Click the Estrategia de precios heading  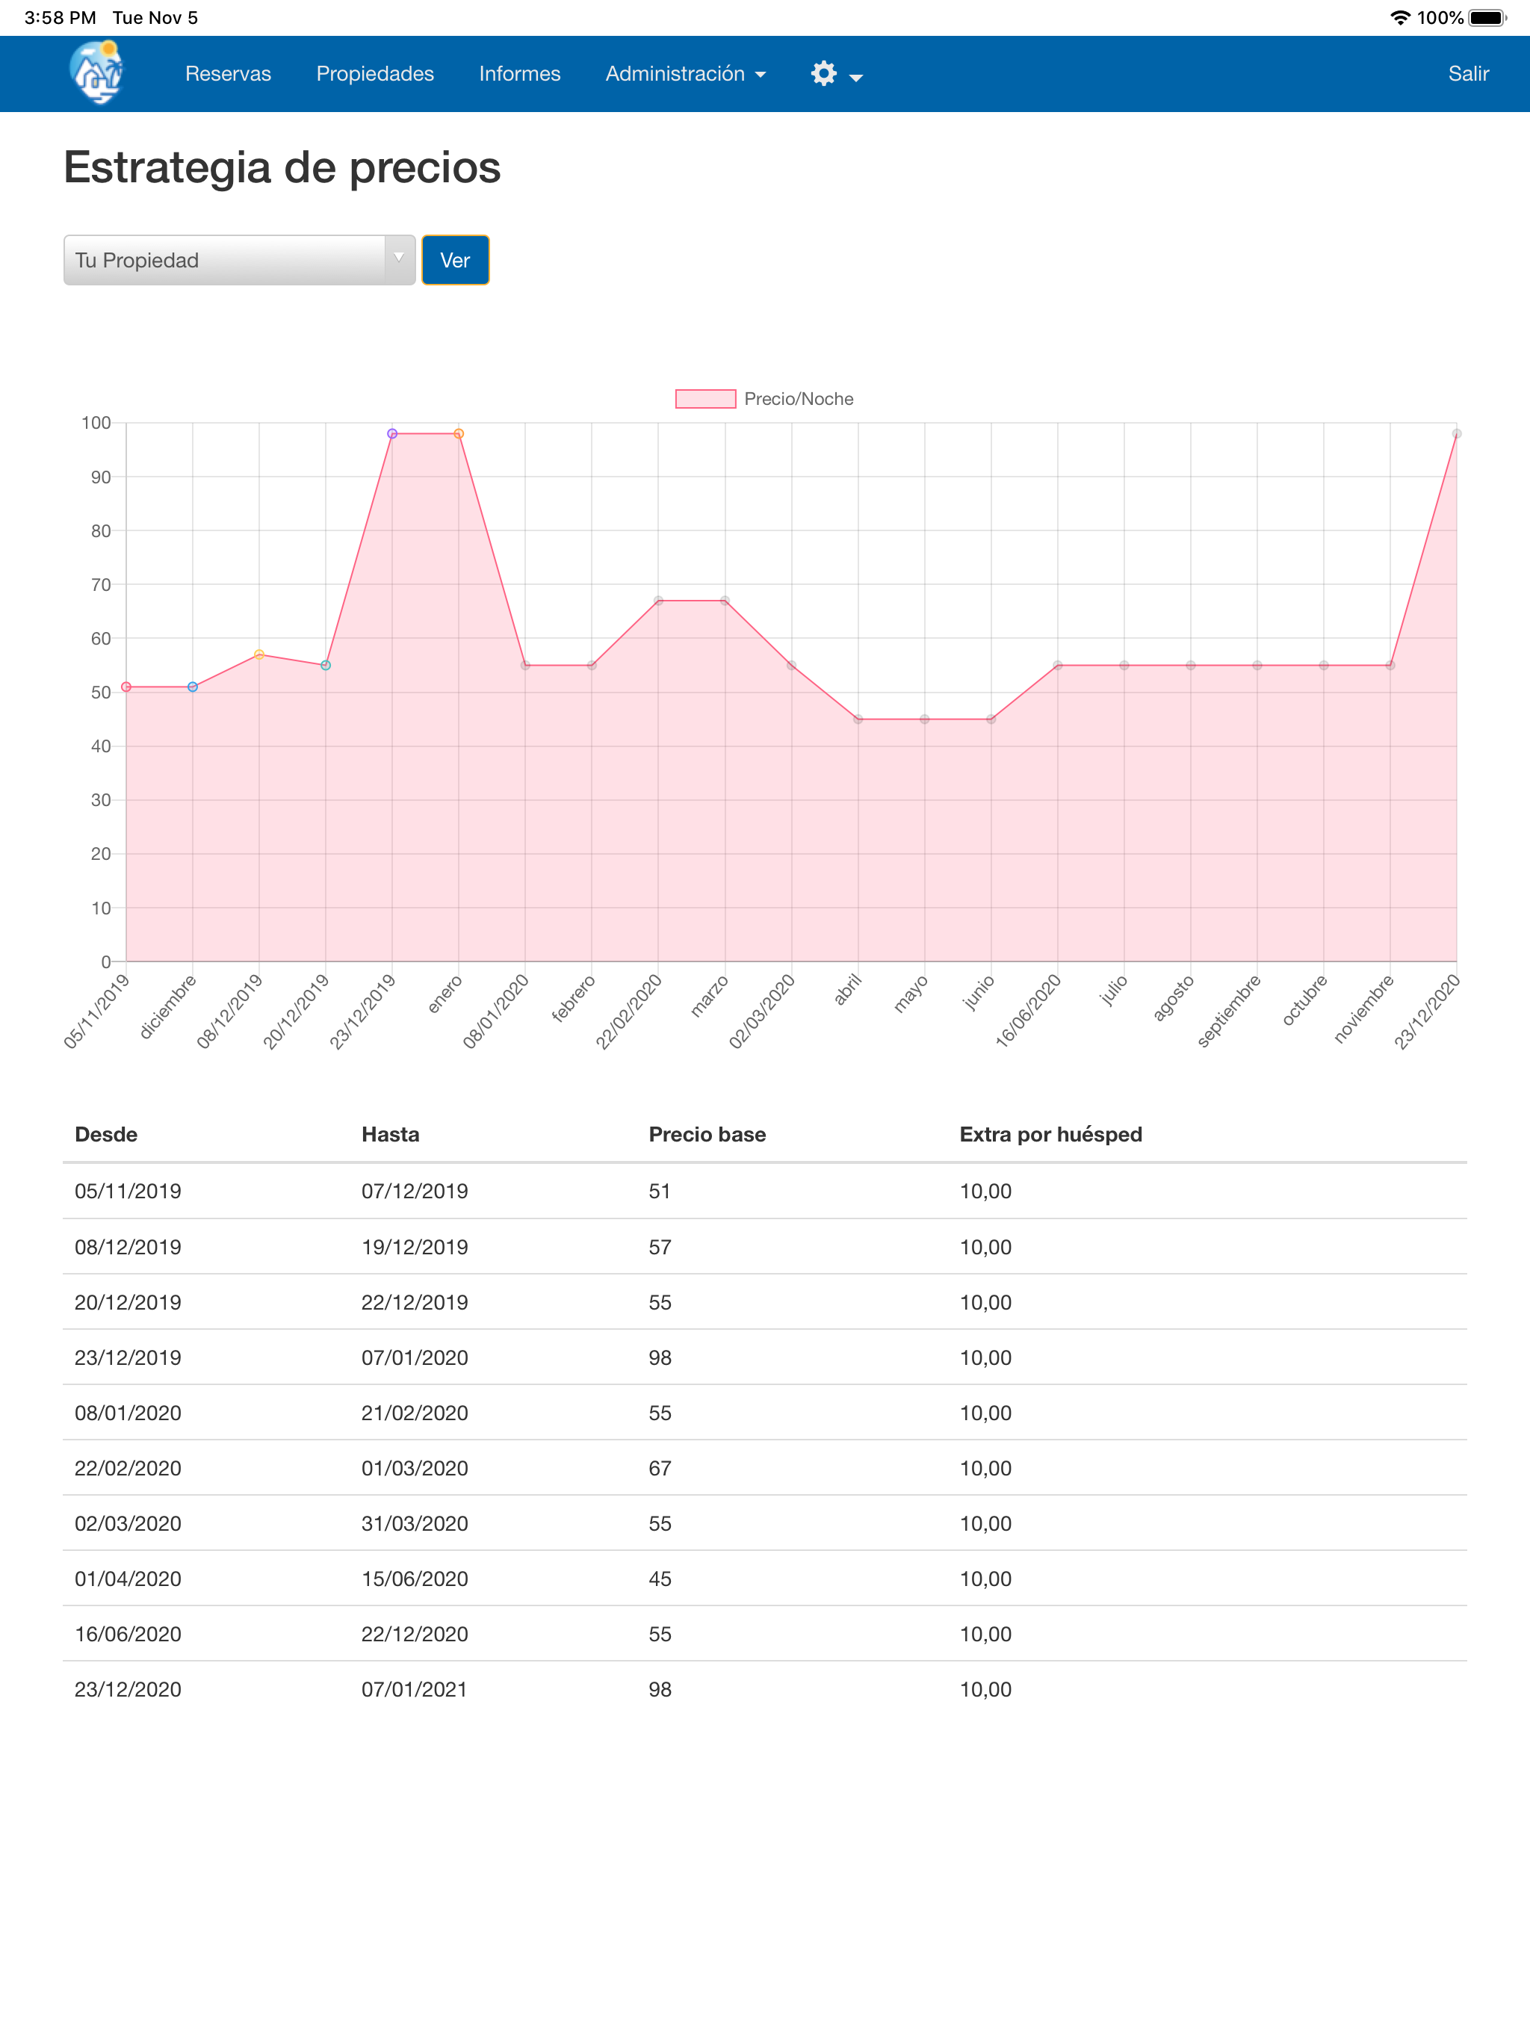tap(282, 167)
